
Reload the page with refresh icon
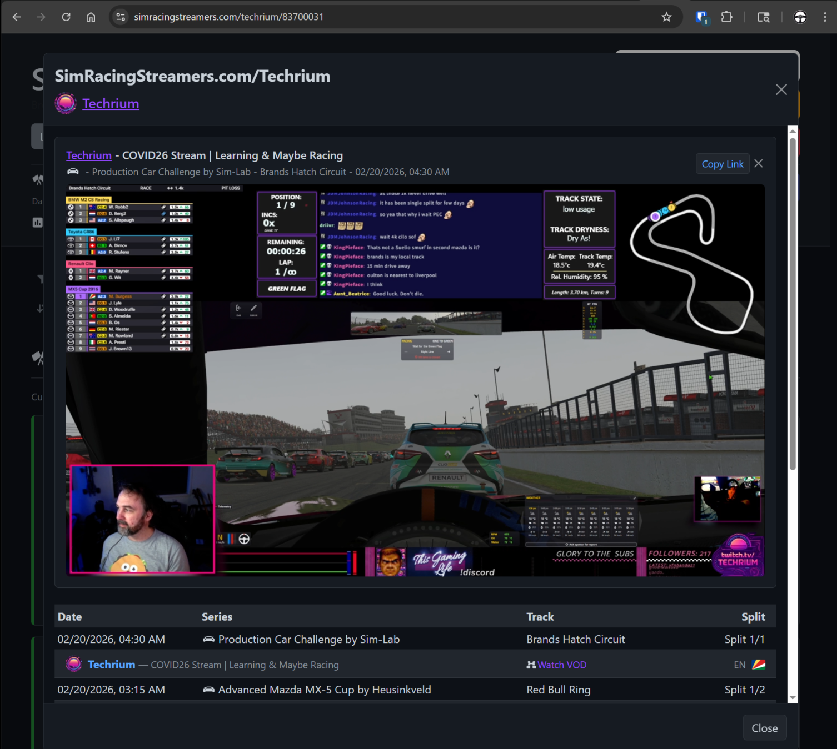[66, 17]
